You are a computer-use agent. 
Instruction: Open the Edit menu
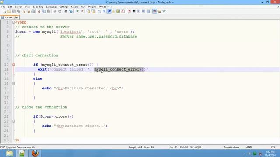tap(10, 7)
